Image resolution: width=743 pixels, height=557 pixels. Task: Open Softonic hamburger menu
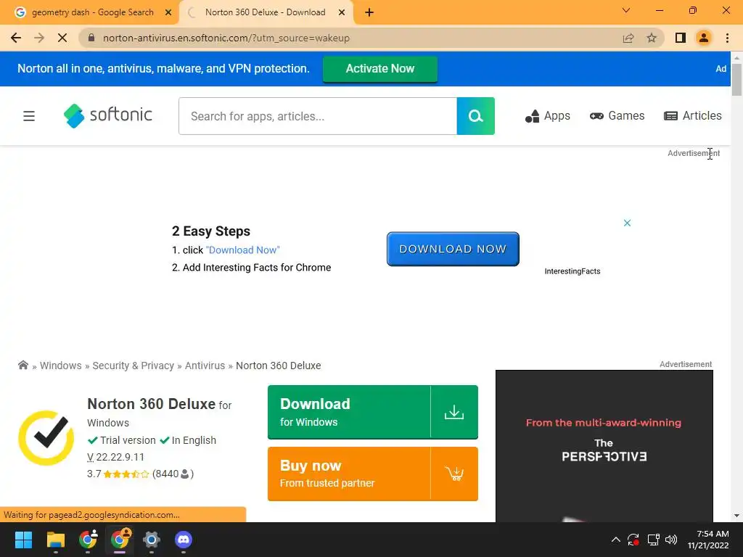pyautogui.click(x=29, y=116)
